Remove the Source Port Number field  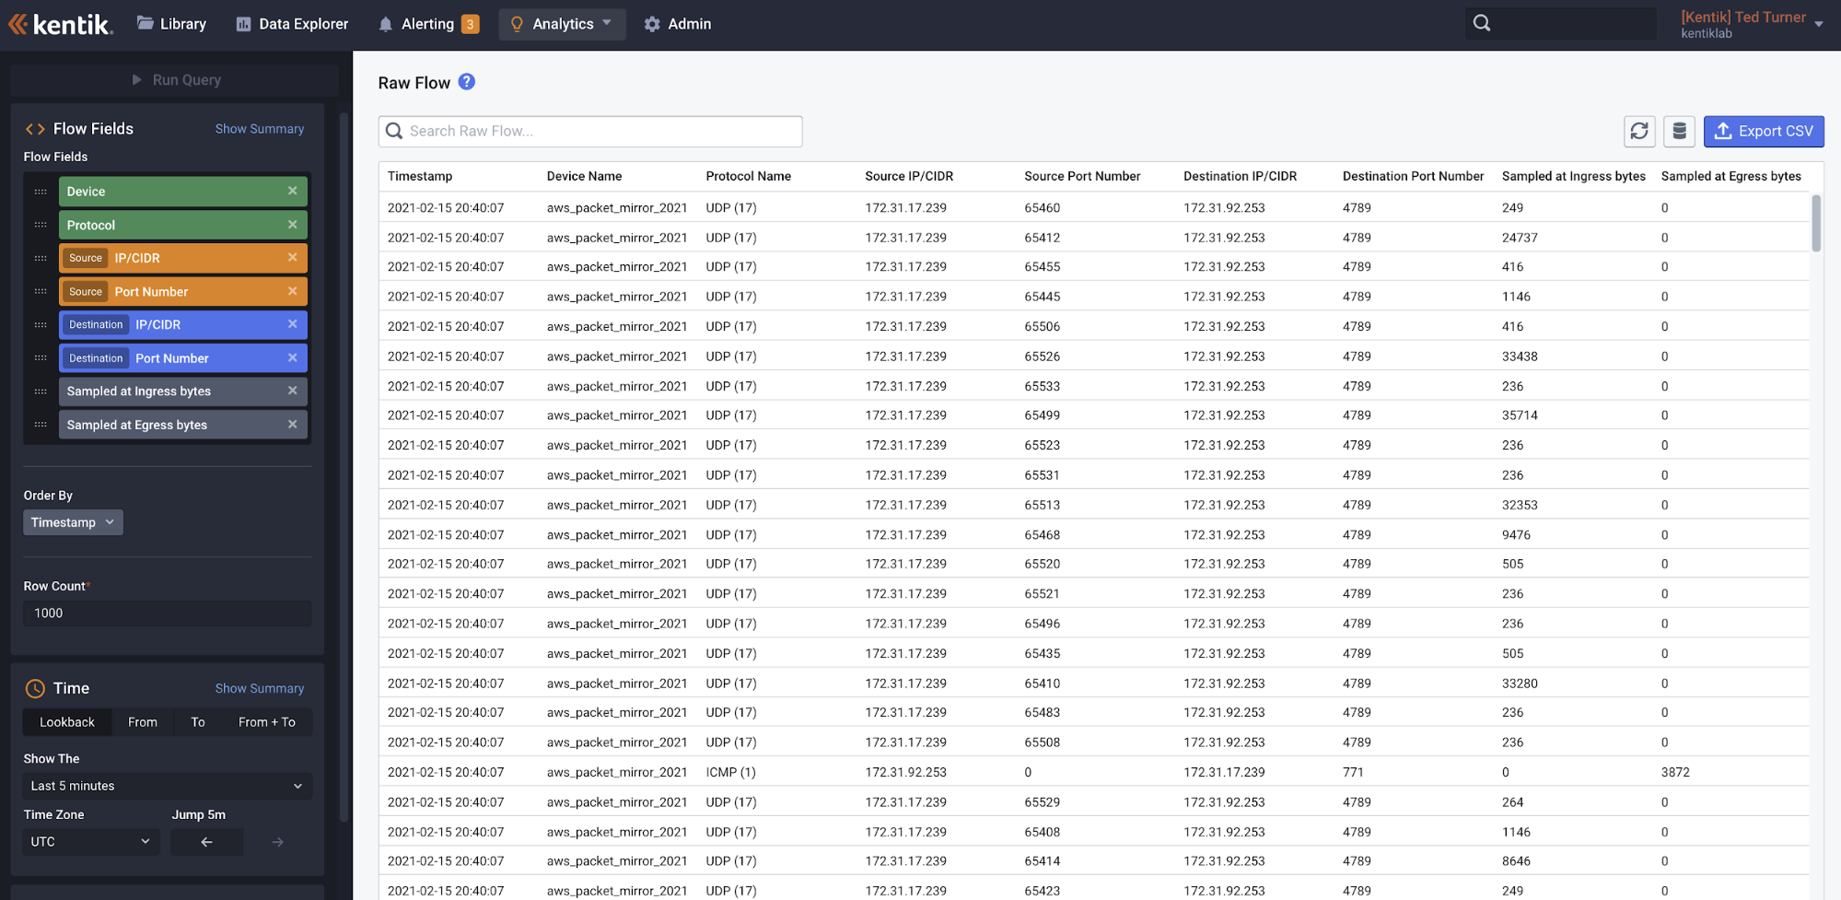pyautogui.click(x=292, y=291)
